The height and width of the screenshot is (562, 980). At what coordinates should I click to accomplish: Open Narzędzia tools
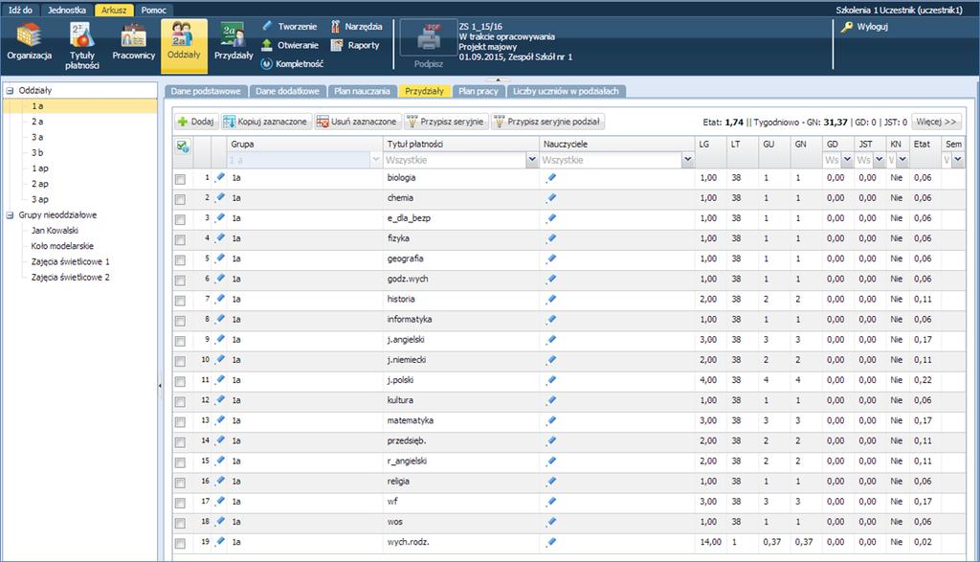(356, 26)
